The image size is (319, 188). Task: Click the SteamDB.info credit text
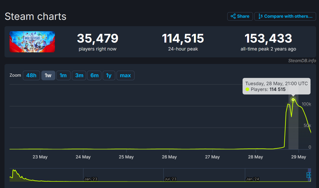coord(302,61)
